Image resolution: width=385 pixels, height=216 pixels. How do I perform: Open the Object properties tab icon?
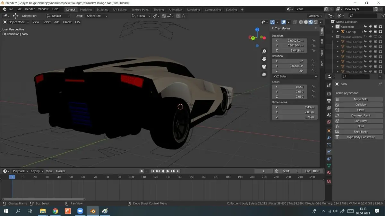329,131
